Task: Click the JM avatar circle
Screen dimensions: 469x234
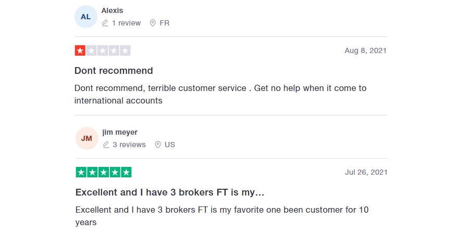Action: (x=87, y=138)
